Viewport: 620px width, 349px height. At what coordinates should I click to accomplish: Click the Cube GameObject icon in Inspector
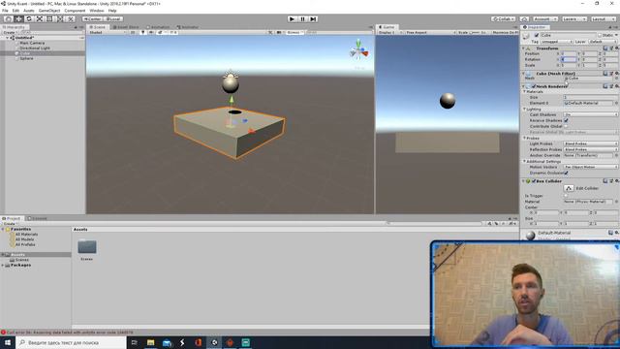pyautogui.click(x=526, y=36)
